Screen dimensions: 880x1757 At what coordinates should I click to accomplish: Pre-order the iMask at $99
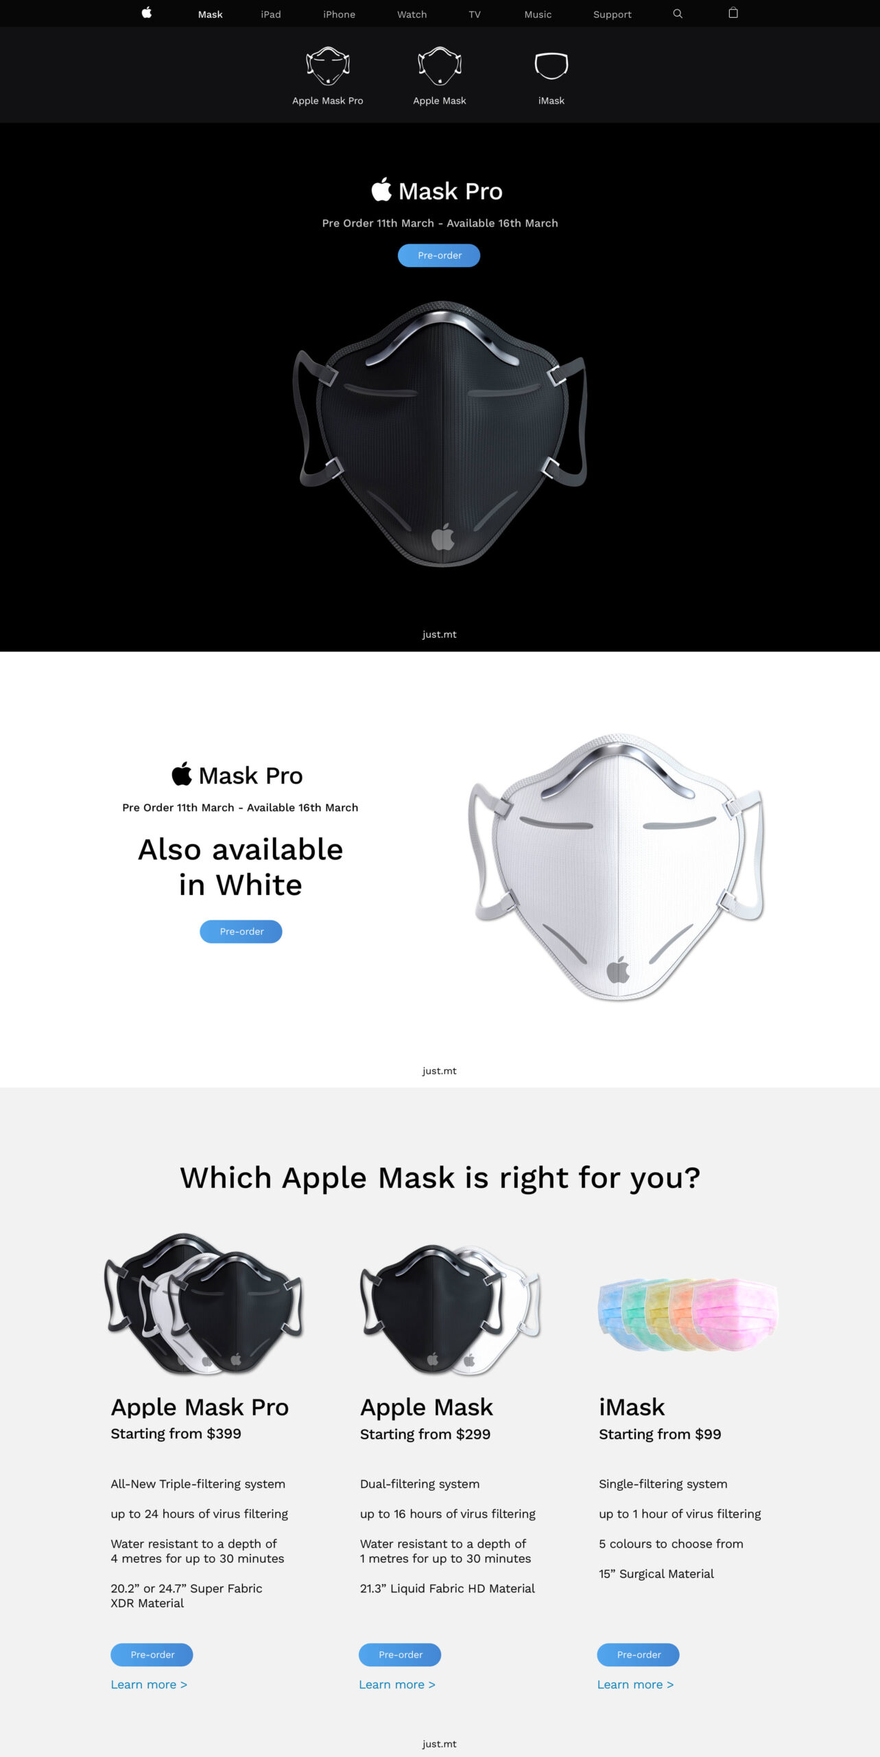tap(638, 1655)
